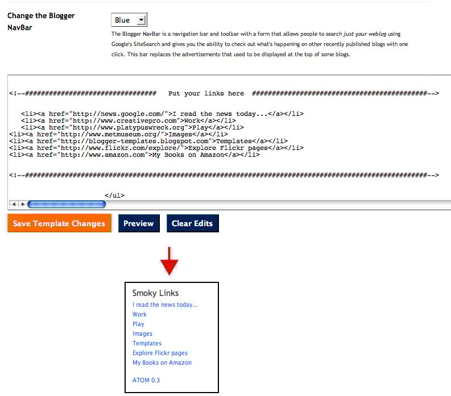Open the Templates link
451x396 pixels.
tap(147, 343)
